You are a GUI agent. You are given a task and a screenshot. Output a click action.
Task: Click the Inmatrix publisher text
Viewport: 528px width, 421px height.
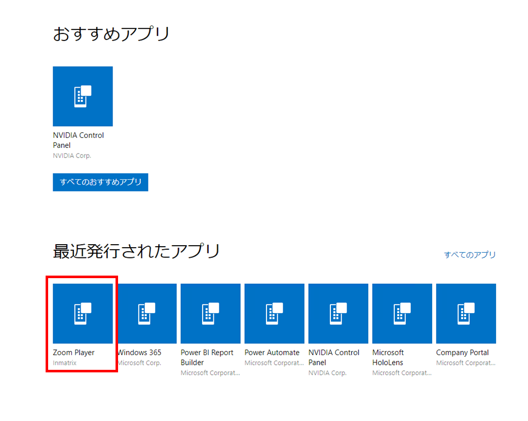65,363
